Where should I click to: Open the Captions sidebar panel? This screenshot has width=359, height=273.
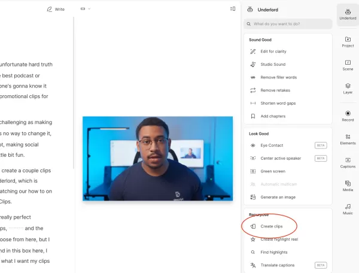pos(348,163)
